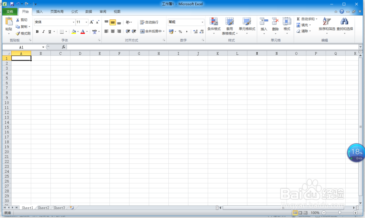The height and width of the screenshot is (218, 365).
Task: Open 单元格样式 cell styles
Action: [247, 26]
